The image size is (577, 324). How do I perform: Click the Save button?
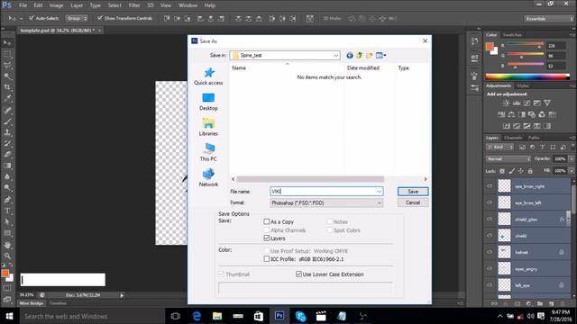[413, 192]
